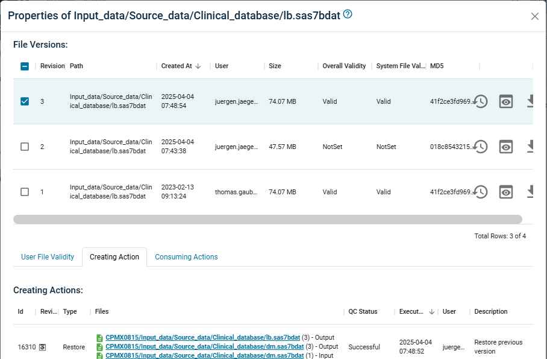Click the horizontal scrollbar under file versions
Image resolution: width=547 pixels, height=359 pixels.
tap(267, 220)
